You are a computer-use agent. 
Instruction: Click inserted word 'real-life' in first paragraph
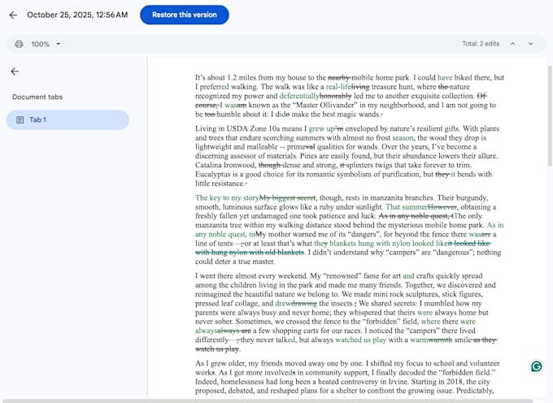click(x=338, y=87)
